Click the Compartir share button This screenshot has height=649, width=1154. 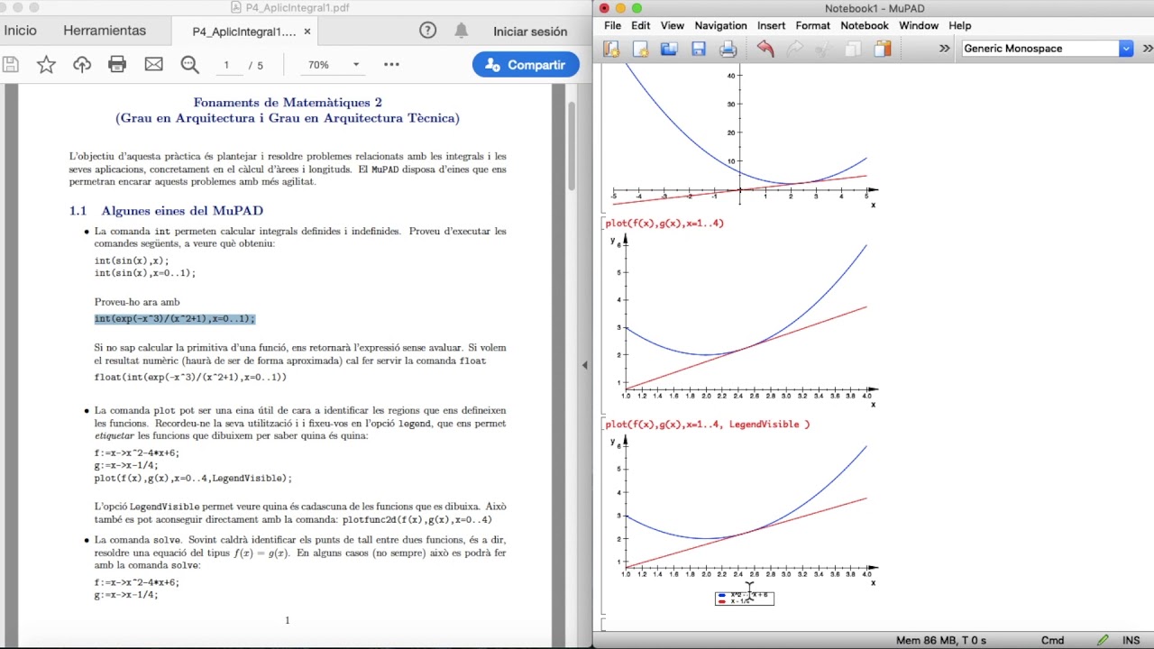tap(526, 65)
